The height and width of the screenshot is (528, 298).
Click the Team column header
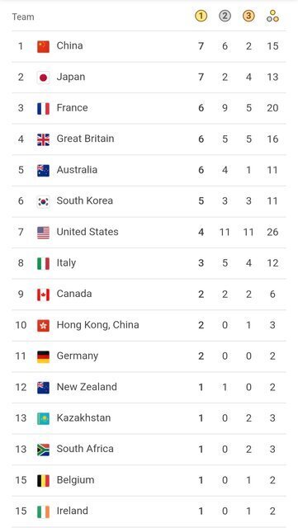(x=23, y=16)
